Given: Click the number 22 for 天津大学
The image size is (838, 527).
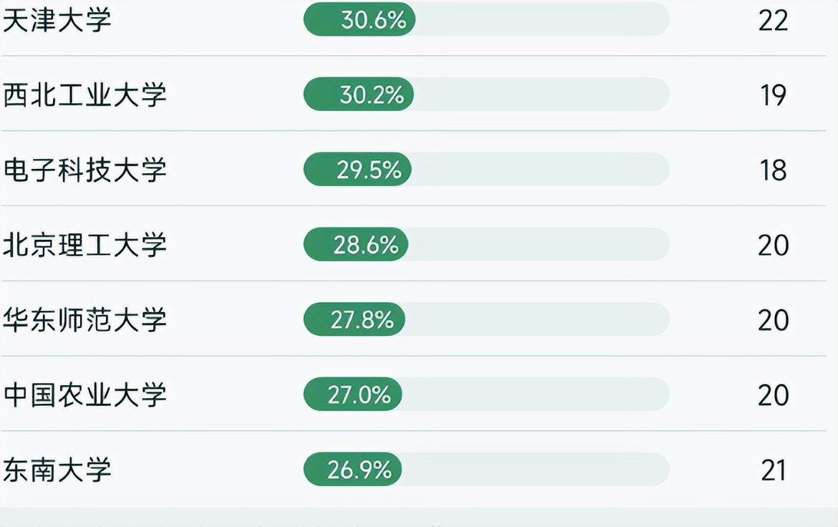Looking at the screenshot, I should (773, 20).
